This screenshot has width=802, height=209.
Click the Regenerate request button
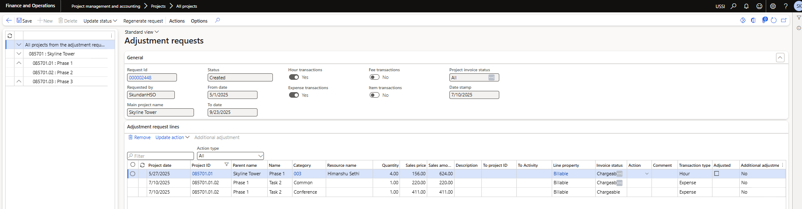click(x=143, y=21)
